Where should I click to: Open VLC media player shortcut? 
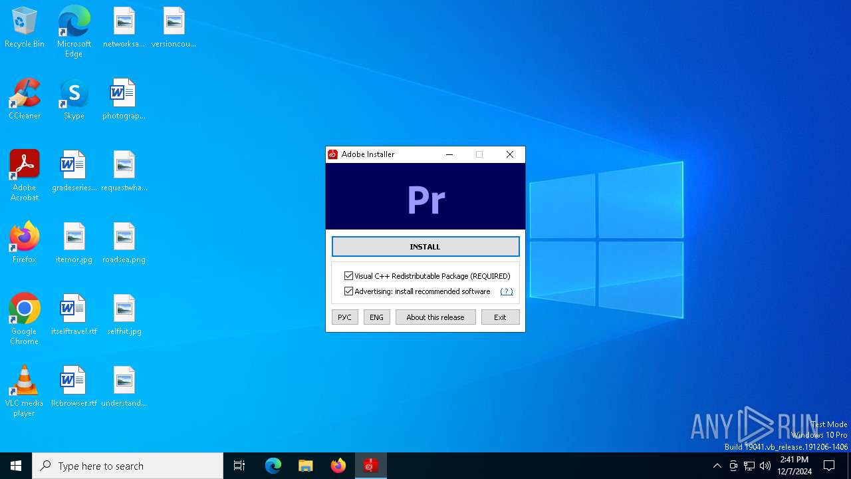pos(25,391)
